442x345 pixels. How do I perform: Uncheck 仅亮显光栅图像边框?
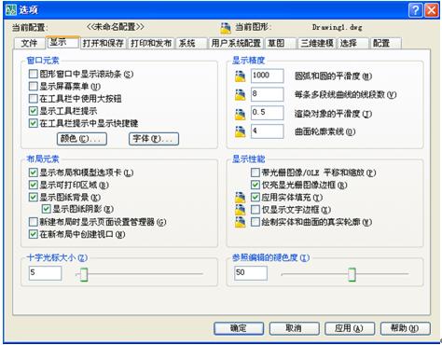(x=256, y=185)
